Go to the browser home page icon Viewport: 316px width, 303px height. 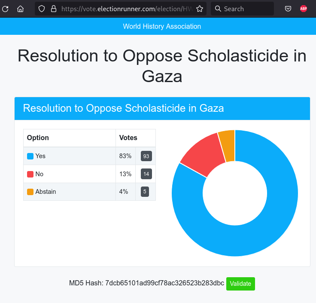[x=20, y=9]
